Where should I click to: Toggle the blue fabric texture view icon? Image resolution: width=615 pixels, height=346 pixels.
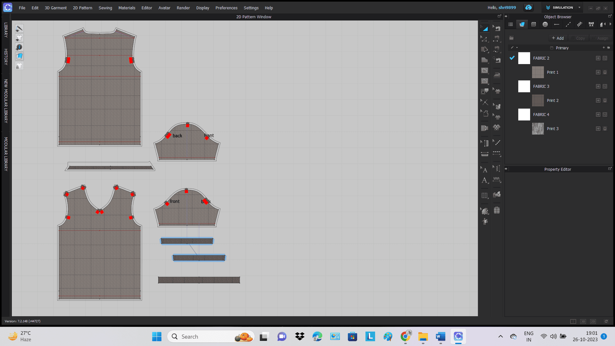point(19,56)
